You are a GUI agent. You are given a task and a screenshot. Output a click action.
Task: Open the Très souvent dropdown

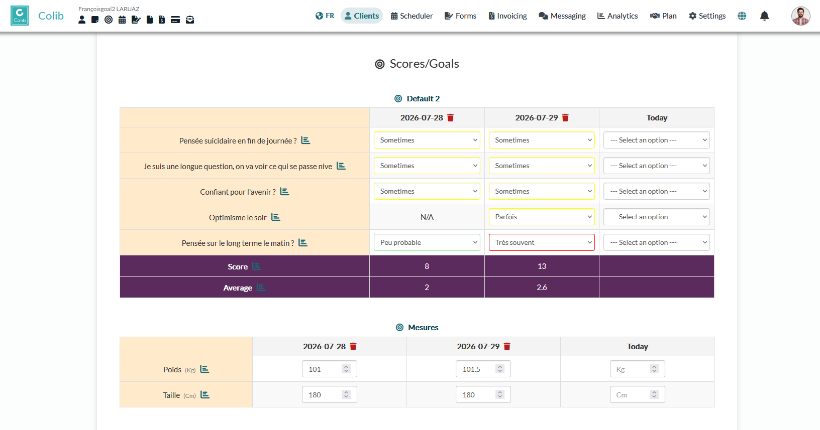click(x=542, y=242)
